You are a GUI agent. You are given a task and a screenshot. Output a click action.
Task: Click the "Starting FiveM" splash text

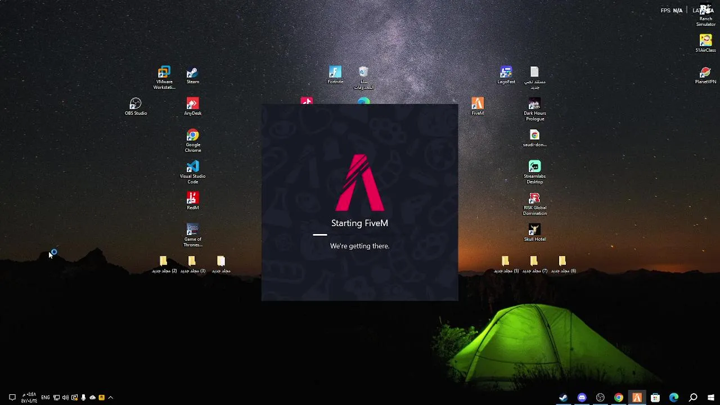coord(359,223)
